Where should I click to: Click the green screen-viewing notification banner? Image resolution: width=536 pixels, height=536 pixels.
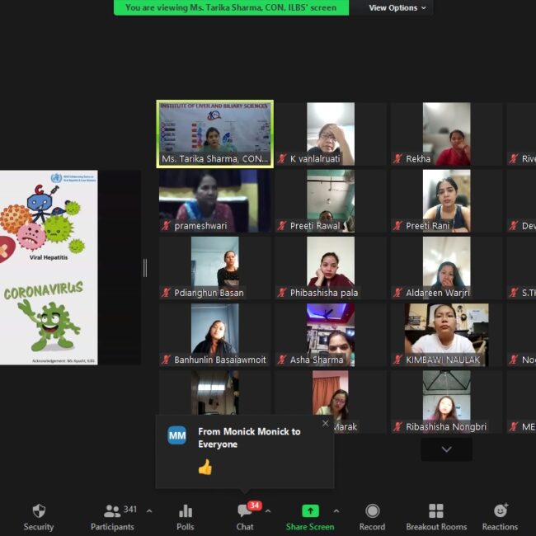(231, 7)
